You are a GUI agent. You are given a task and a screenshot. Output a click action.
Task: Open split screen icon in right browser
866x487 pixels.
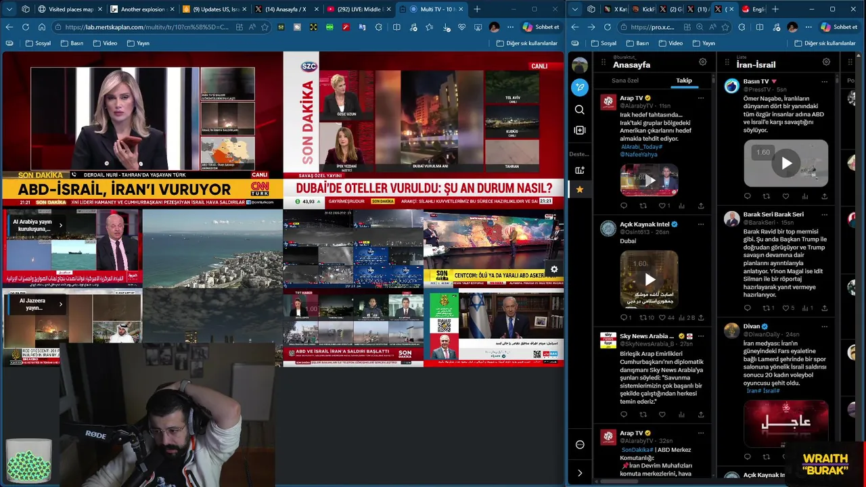[758, 27]
